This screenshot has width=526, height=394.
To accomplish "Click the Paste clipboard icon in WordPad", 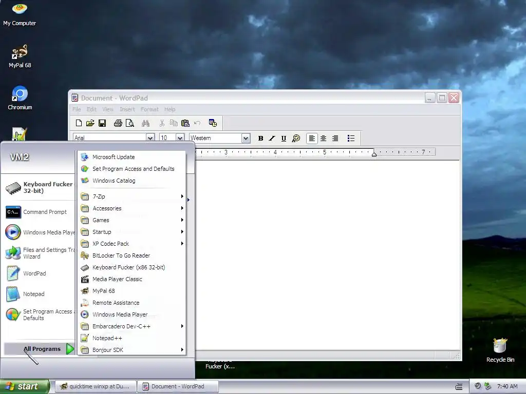I will (x=185, y=123).
